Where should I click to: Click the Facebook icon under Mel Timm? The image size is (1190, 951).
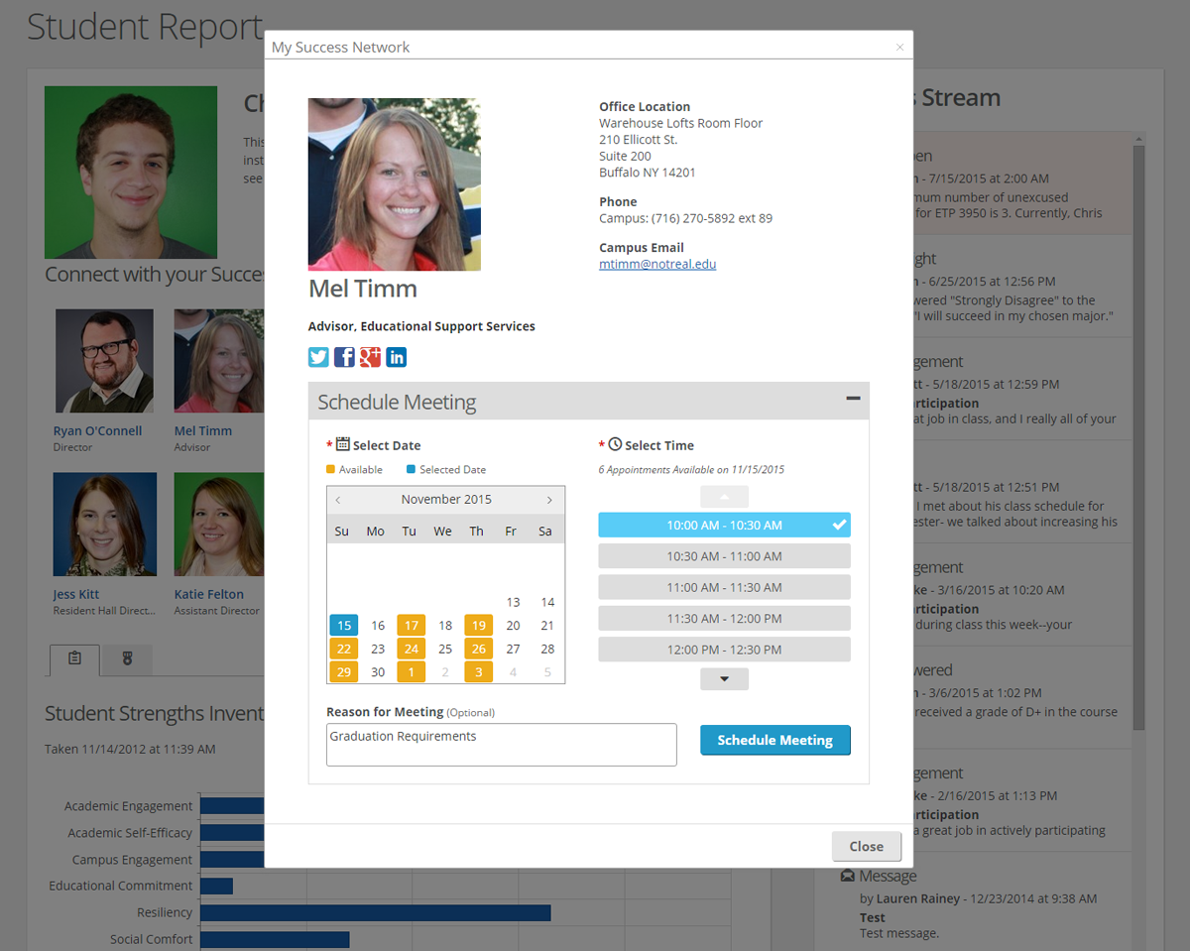[344, 357]
